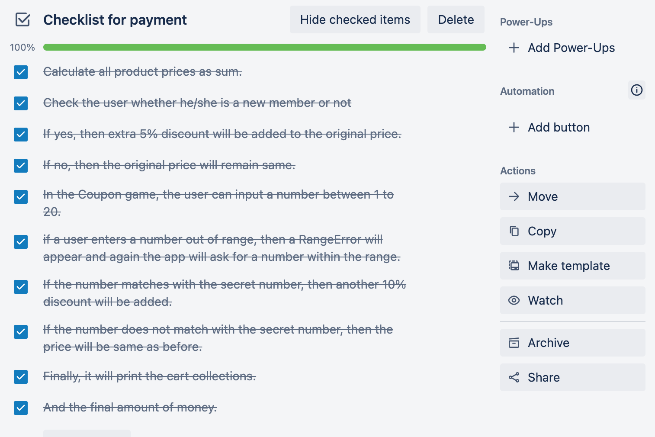Uncheck 'Finally, it will print the cart collections'
This screenshot has width=655, height=437.
[21, 377]
